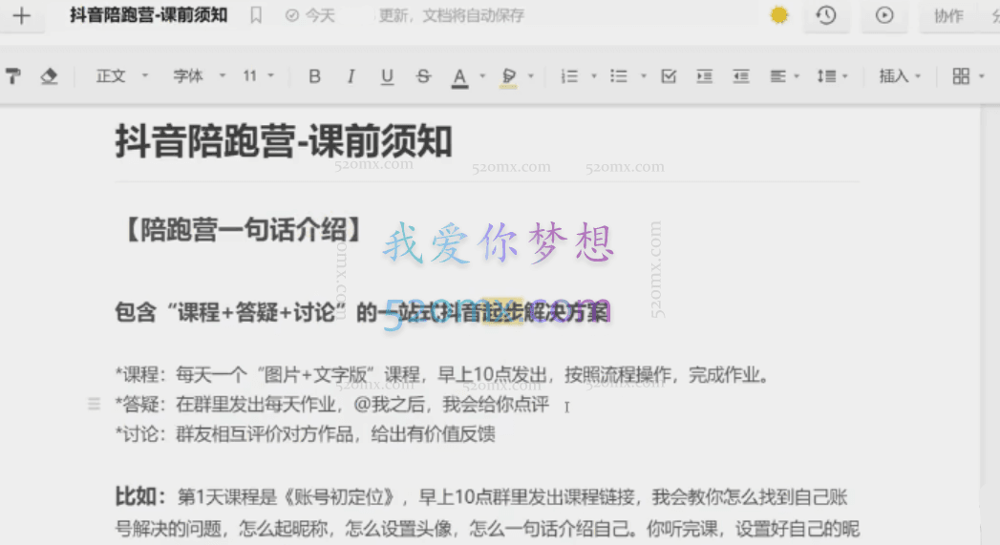Image resolution: width=1000 pixels, height=545 pixels.
Task: Click the bold text 比如
Action: (x=140, y=496)
